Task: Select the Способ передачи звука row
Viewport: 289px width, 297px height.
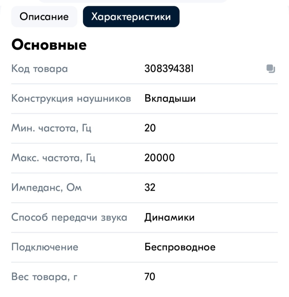Action: pos(69,217)
